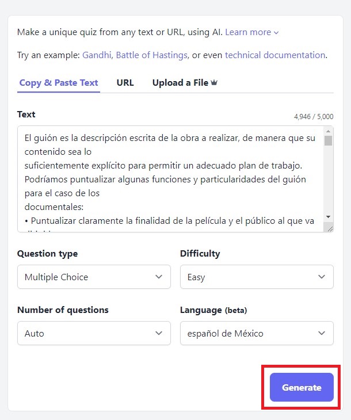The image size is (351, 420).
Task: Click the crown icon beside Upload a File
Action: click(214, 83)
